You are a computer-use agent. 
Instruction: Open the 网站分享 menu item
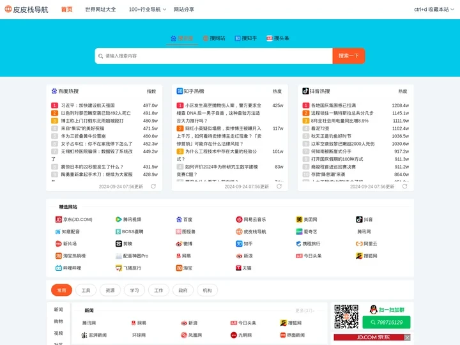click(183, 10)
